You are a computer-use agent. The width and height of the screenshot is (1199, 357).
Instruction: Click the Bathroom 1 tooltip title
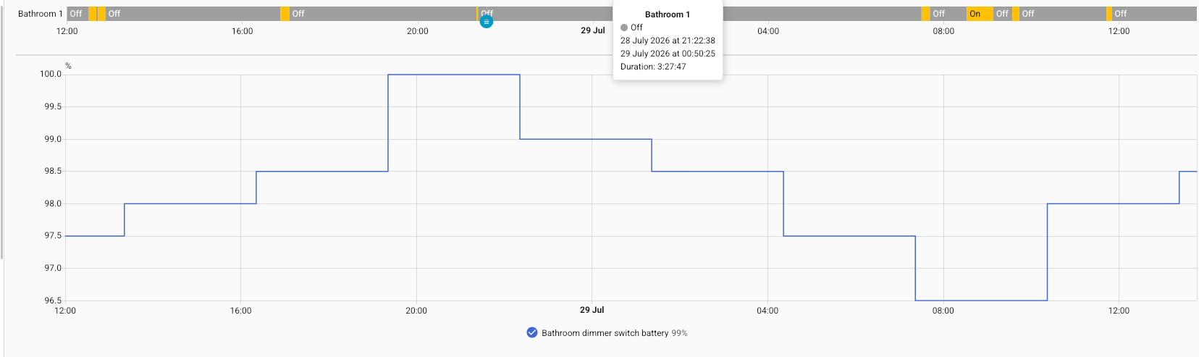pyautogui.click(x=668, y=14)
